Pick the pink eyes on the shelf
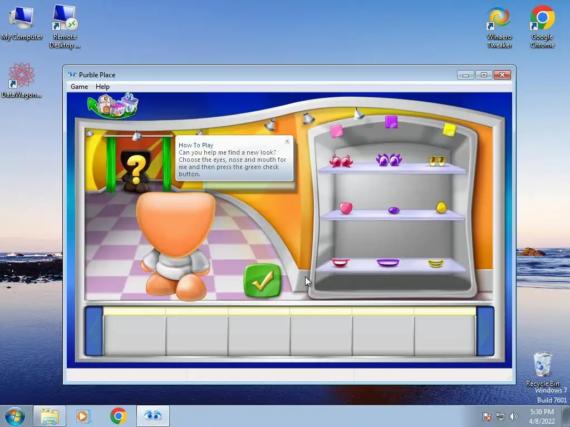This screenshot has height=427, width=570. click(x=341, y=161)
